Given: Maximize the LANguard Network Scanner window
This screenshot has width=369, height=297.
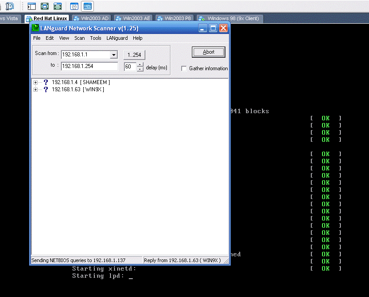Looking at the screenshot, I should (213, 28).
